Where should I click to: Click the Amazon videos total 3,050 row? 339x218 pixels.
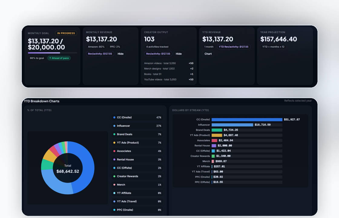coord(169,63)
